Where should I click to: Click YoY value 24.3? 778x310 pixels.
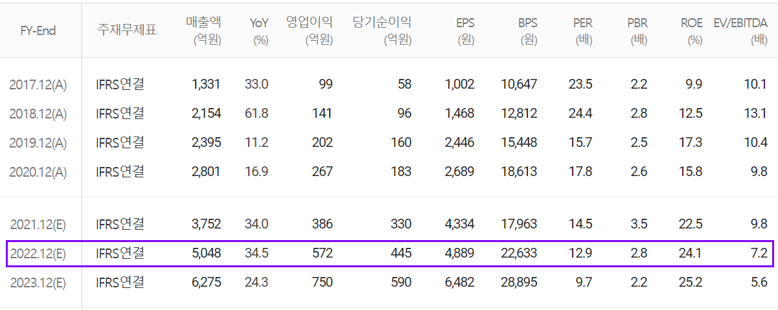pos(257,282)
